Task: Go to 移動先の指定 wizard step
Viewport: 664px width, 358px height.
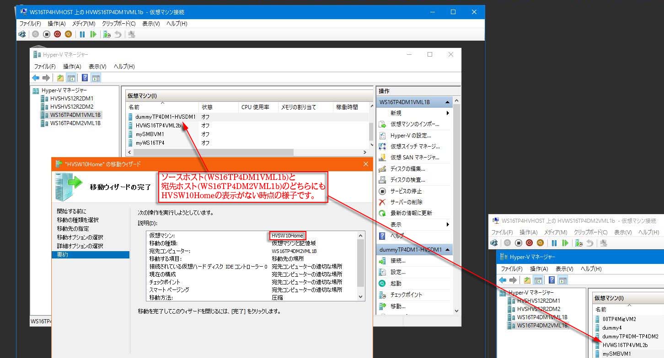Action: click(73, 229)
